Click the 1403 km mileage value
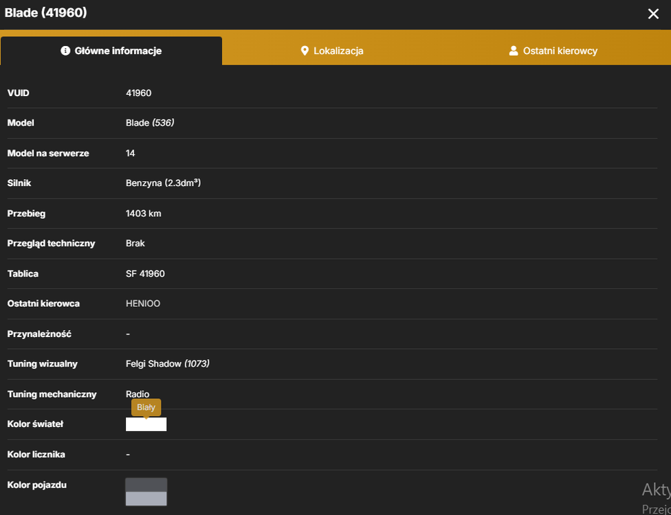This screenshot has height=515, width=671. click(x=144, y=214)
